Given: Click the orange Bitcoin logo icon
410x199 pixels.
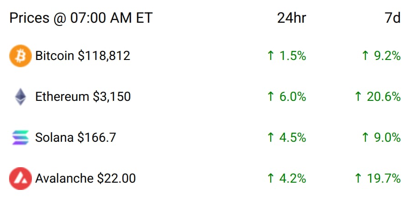Looking at the screenshot, I should 20,56.
